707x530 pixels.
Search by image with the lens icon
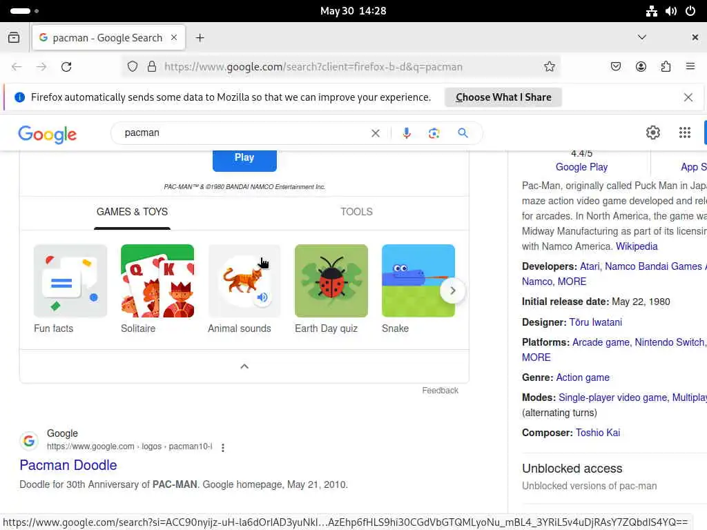click(434, 133)
